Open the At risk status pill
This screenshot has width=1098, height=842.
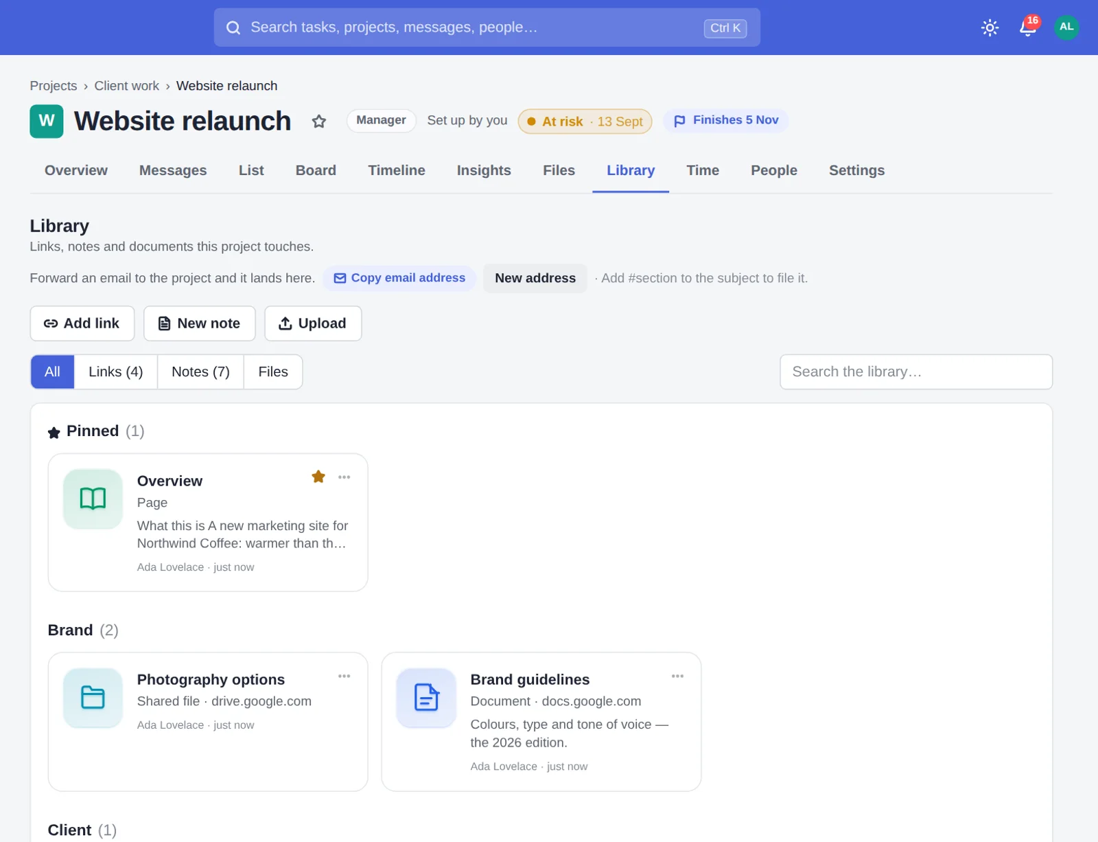coord(585,122)
